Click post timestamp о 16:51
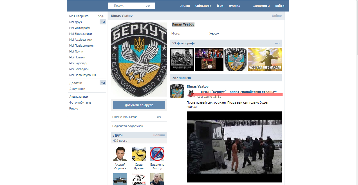The image size is (358, 185). coord(209,97)
